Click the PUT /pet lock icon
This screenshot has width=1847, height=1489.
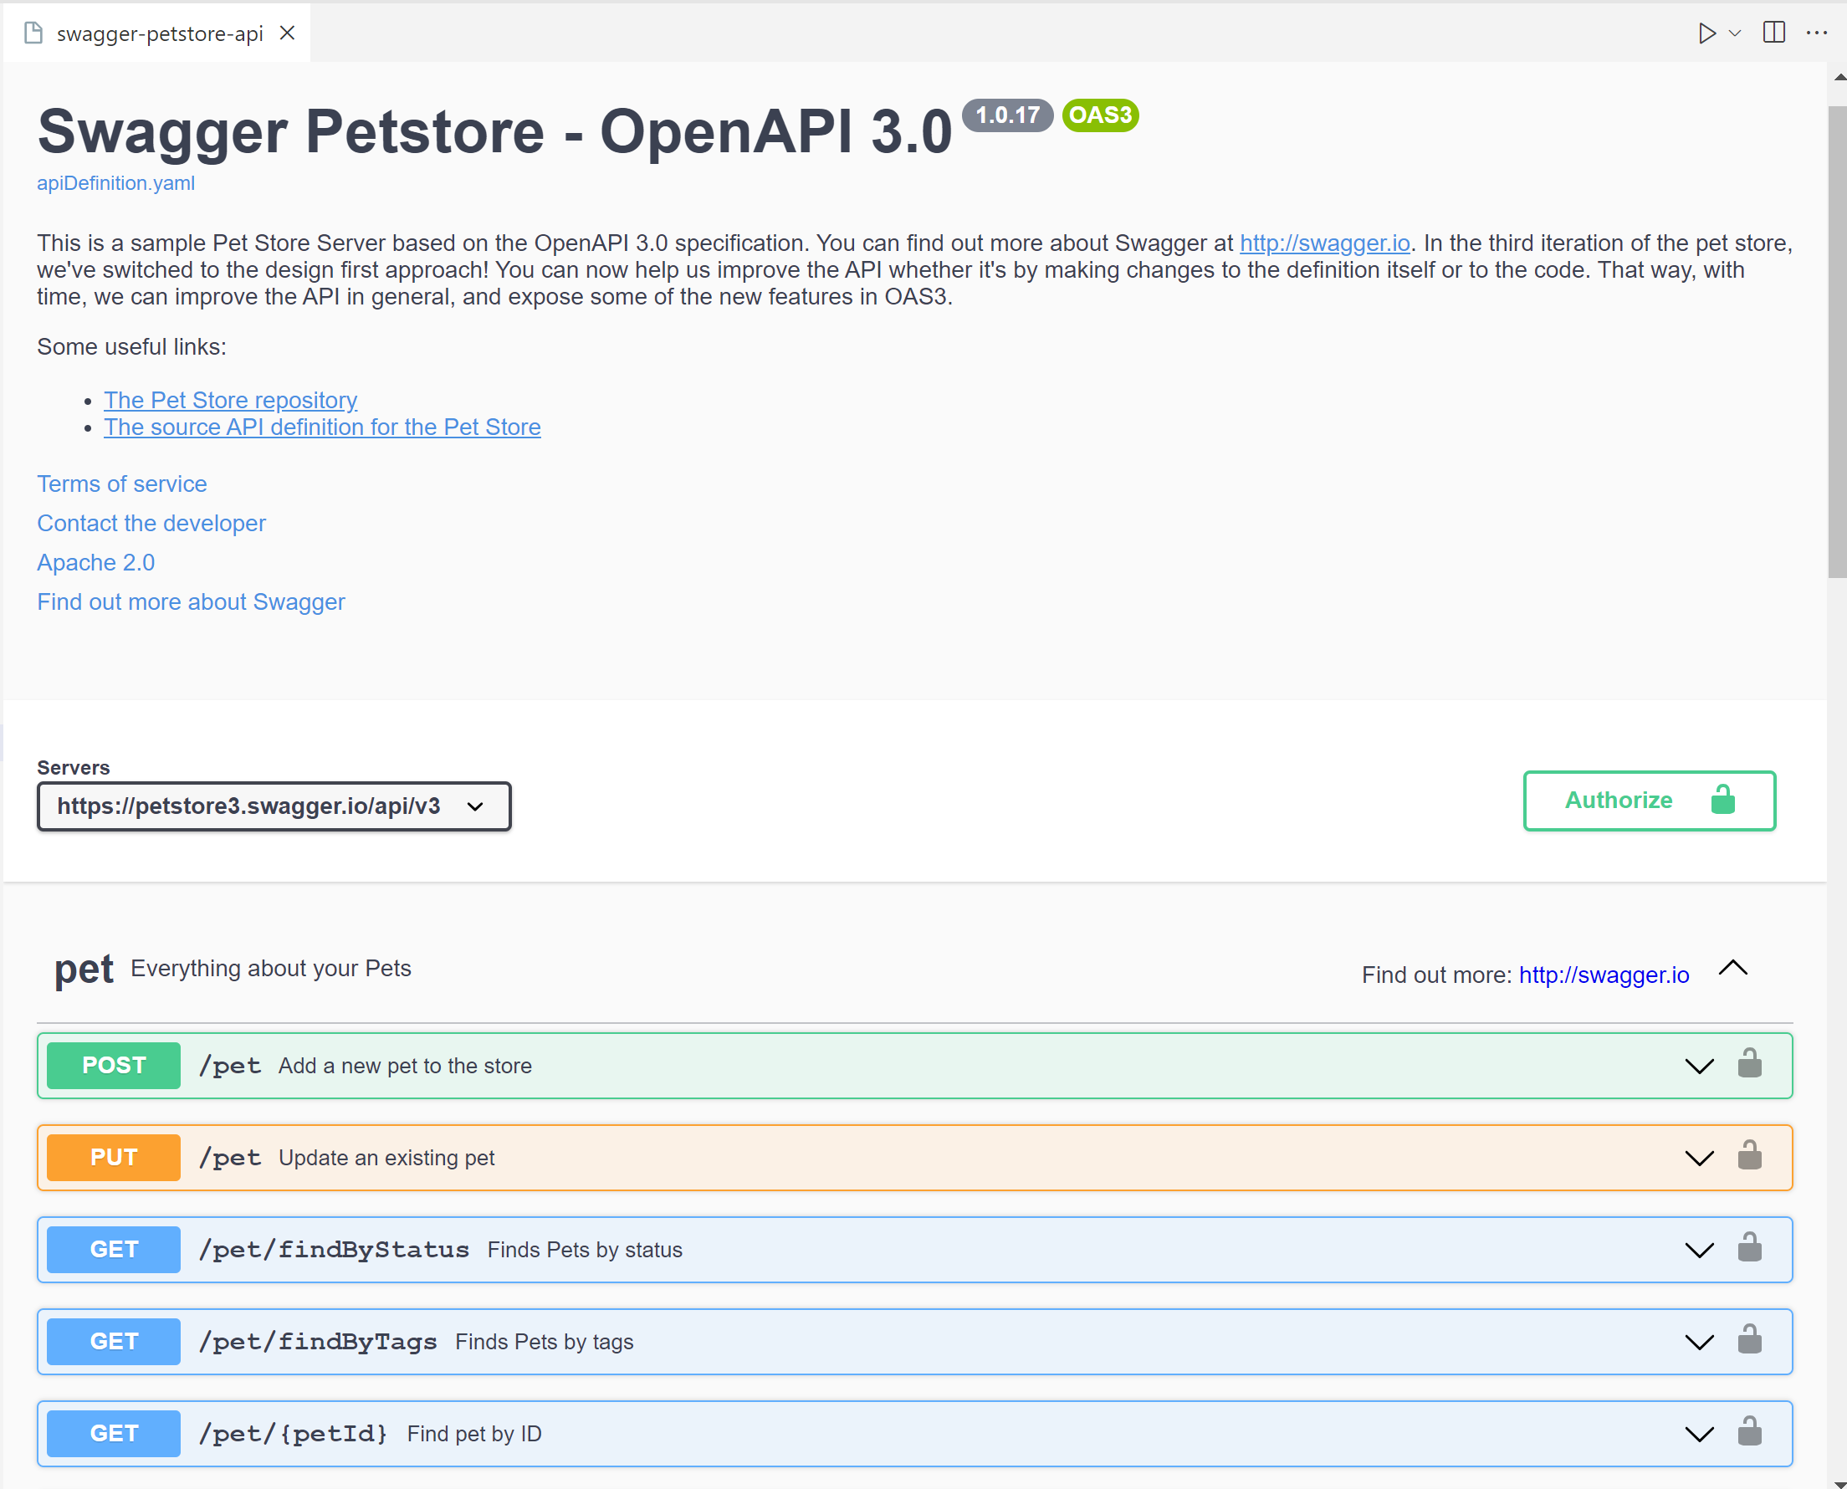pyautogui.click(x=1750, y=1158)
